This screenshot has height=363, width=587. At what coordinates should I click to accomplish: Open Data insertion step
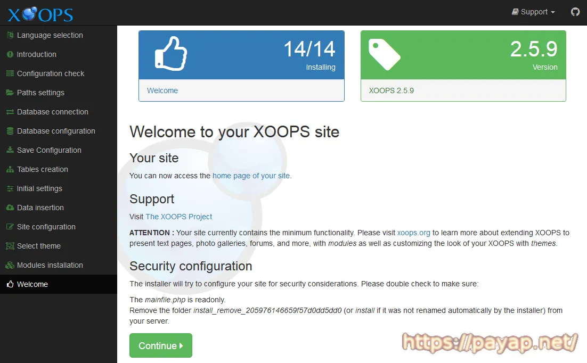(x=59, y=208)
